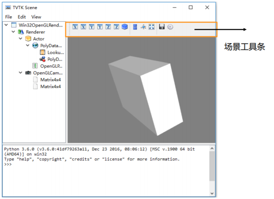Open the View menu

point(36,17)
